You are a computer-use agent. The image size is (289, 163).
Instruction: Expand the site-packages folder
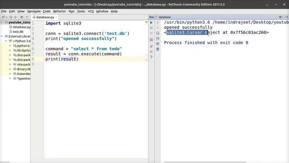pos(10,64)
